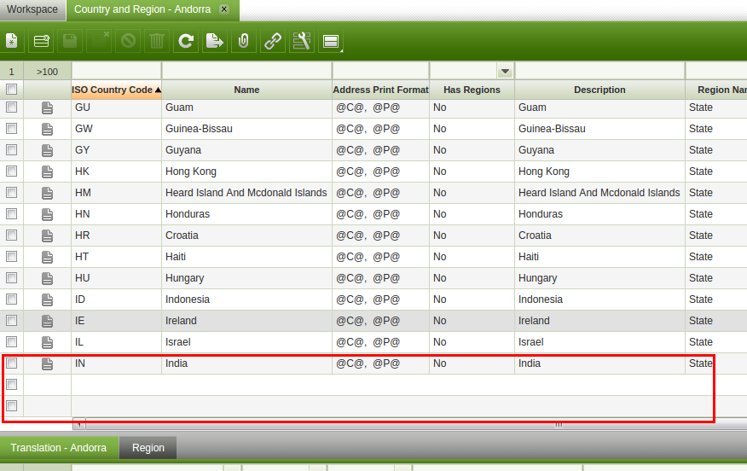Screen dimensions: 747x471
Task: Click the Description column header
Action: coord(599,90)
